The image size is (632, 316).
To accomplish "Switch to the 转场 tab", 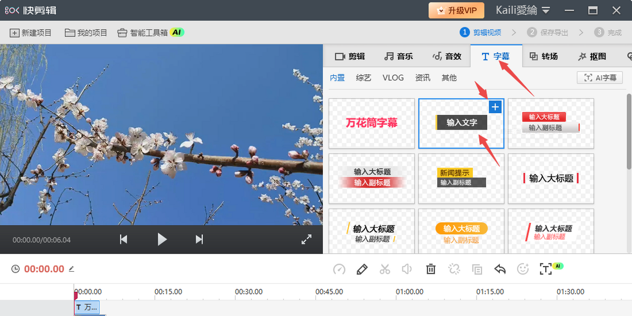I will click(x=544, y=56).
